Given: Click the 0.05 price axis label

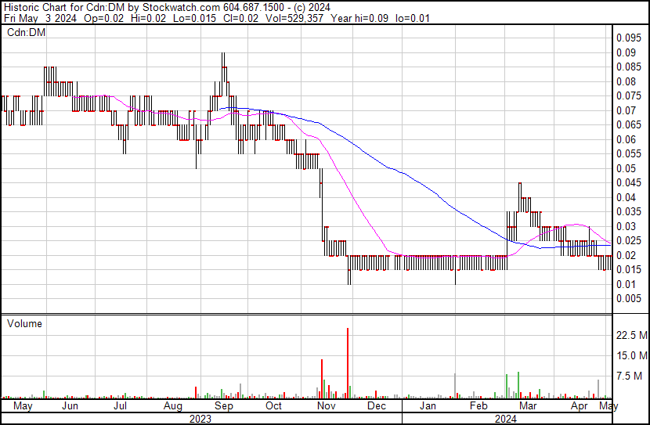Looking at the screenshot, I should coord(626,168).
